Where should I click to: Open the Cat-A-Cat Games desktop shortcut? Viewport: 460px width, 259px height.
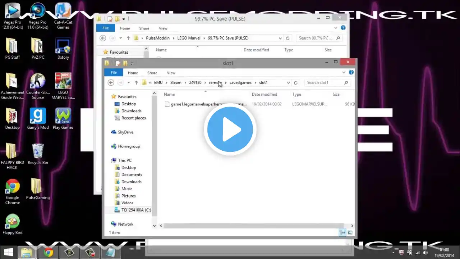[63, 16]
